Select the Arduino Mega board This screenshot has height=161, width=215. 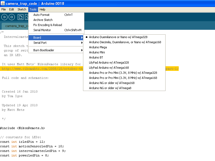pos(124,47)
